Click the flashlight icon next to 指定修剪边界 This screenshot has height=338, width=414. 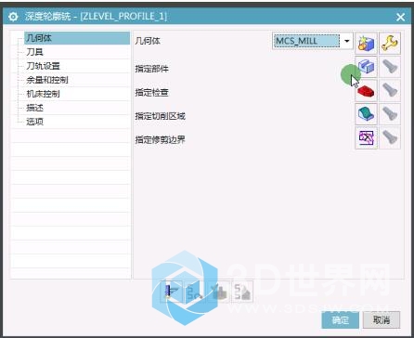390,137
